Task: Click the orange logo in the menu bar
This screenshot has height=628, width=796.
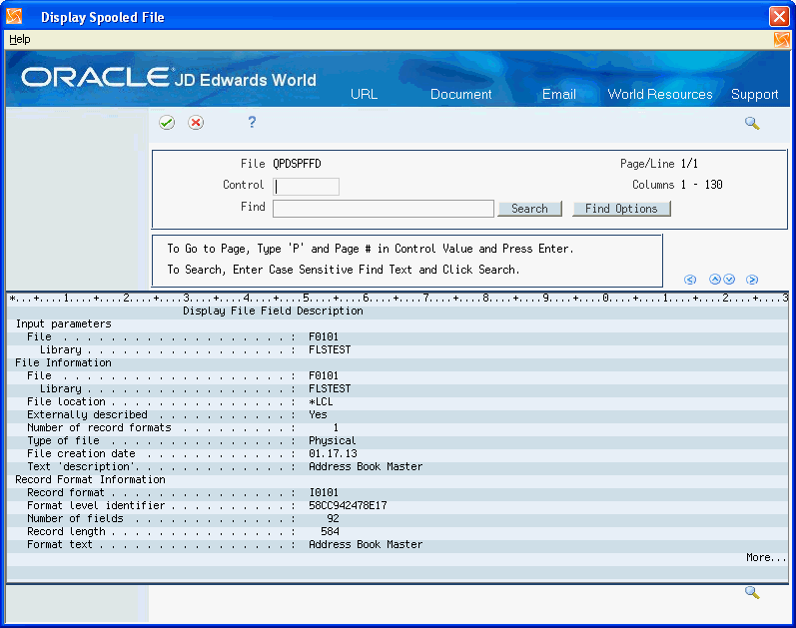Action: [x=782, y=40]
